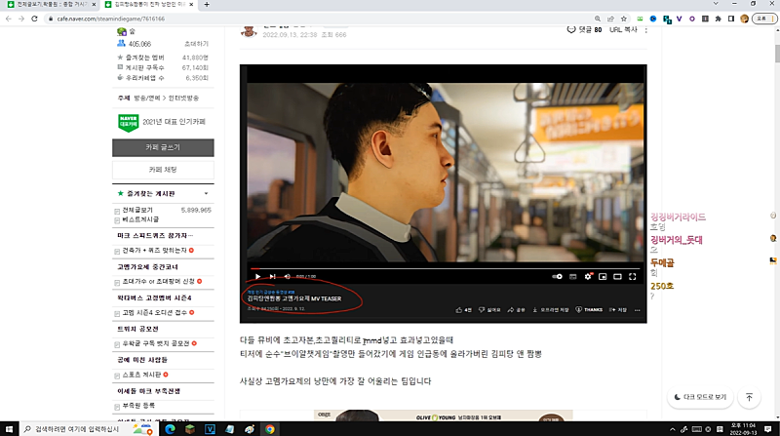Click the 2021년 대표 인기카페 badge

coord(162,122)
